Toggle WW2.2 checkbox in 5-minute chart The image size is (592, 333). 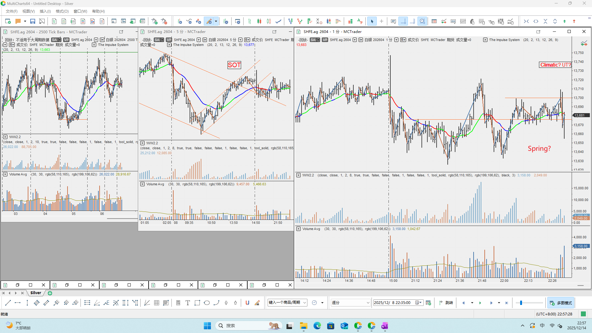point(142,143)
